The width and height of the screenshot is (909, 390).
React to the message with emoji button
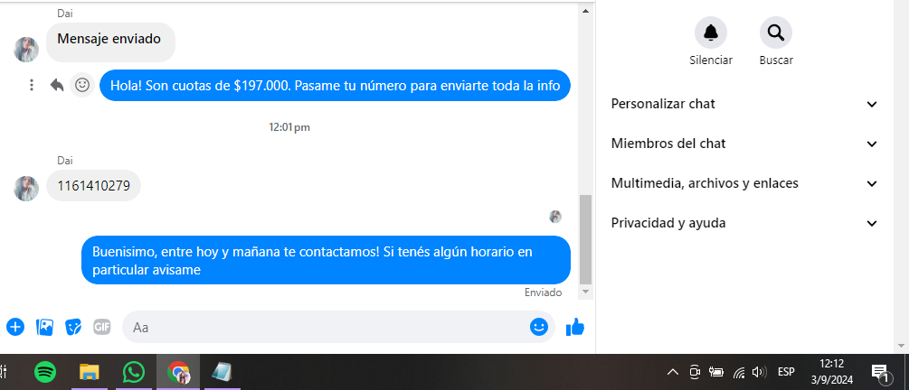pos(82,86)
